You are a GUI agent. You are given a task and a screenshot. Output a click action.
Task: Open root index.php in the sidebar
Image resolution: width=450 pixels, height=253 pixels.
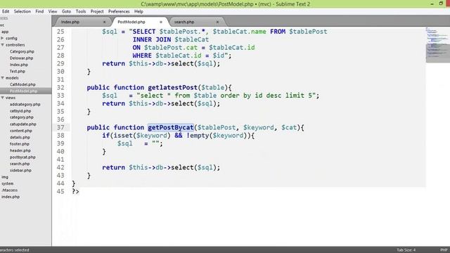coord(11,197)
